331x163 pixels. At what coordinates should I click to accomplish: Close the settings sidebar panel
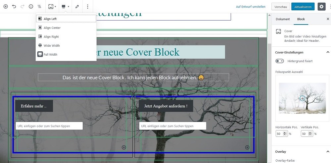click(x=328, y=19)
